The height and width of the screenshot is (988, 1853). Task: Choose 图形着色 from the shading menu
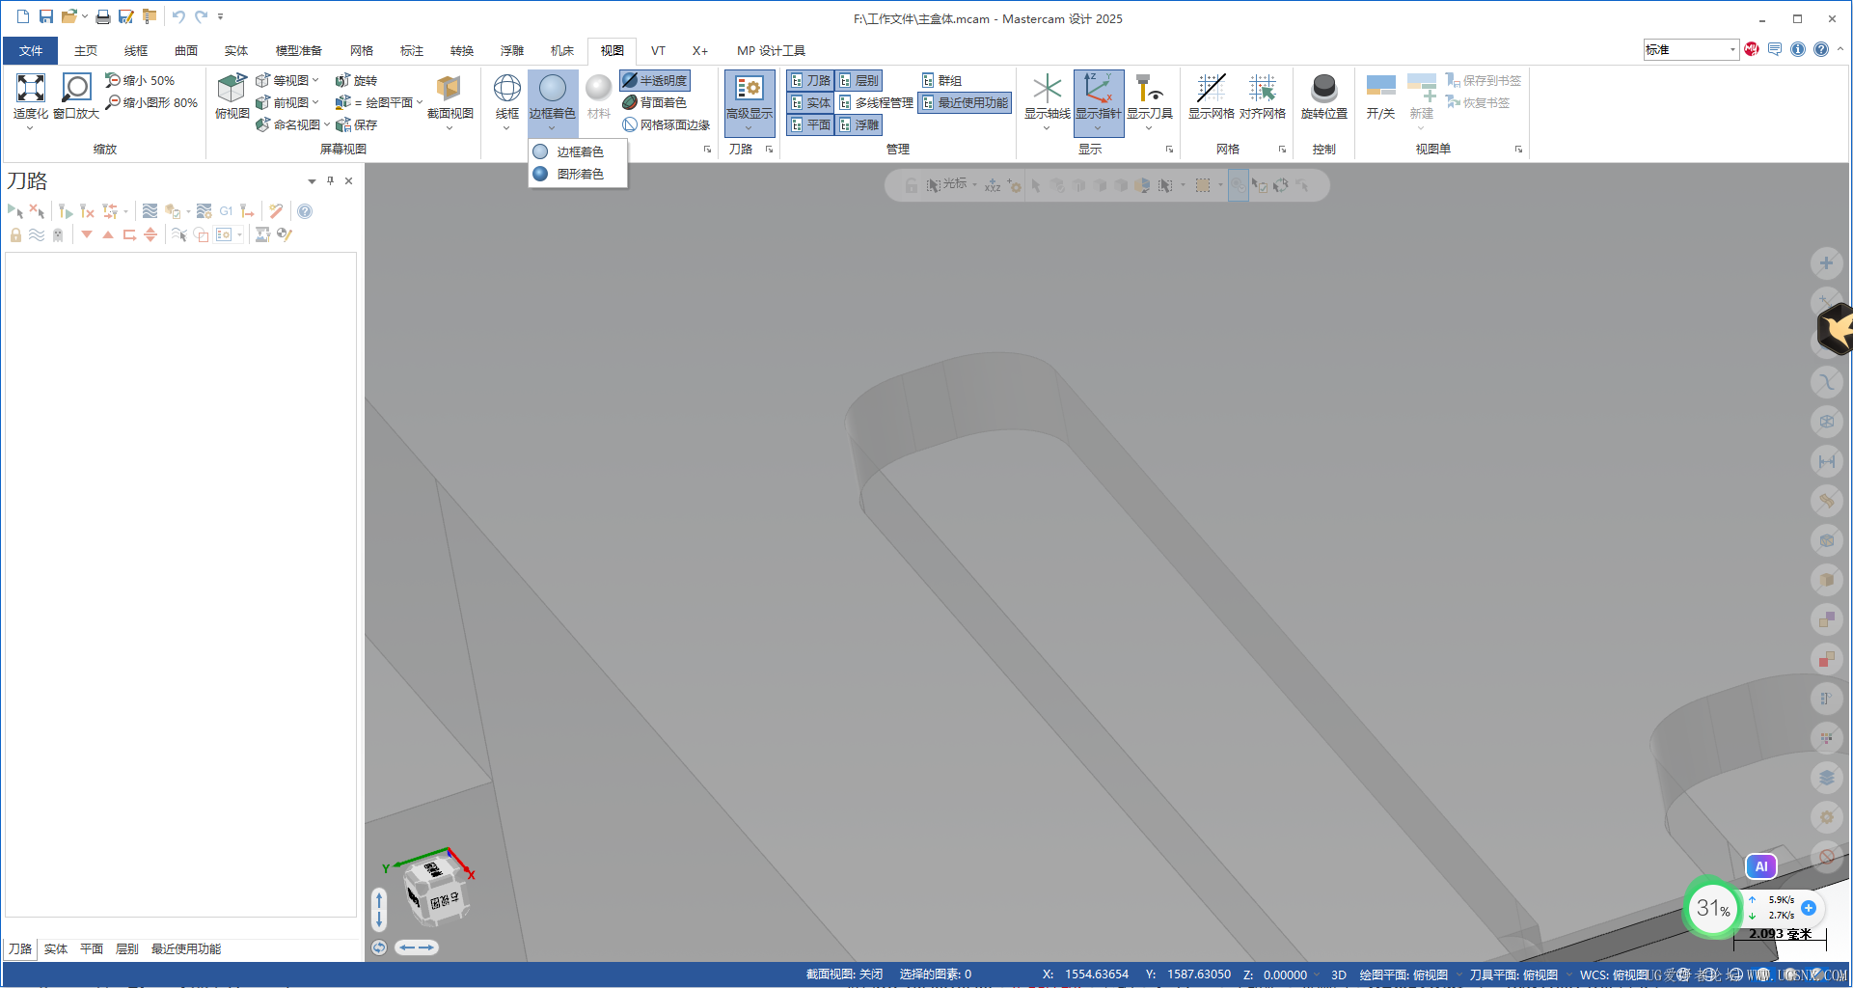[579, 174]
